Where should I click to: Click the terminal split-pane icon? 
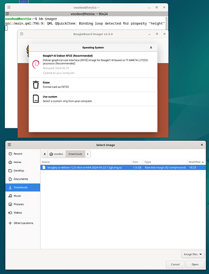pos(7,14)
